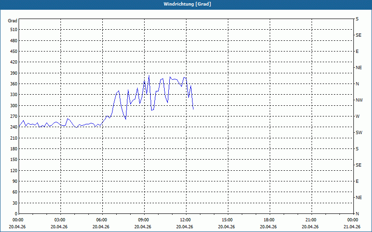Select the 06:00 time axis label
The height and width of the screenshot is (232, 372).
tap(102, 220)
